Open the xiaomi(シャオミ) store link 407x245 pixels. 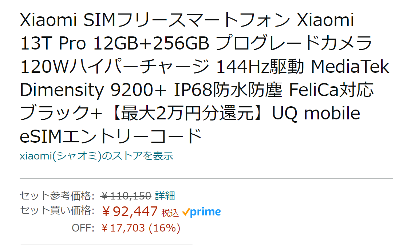tap(96, 156)
